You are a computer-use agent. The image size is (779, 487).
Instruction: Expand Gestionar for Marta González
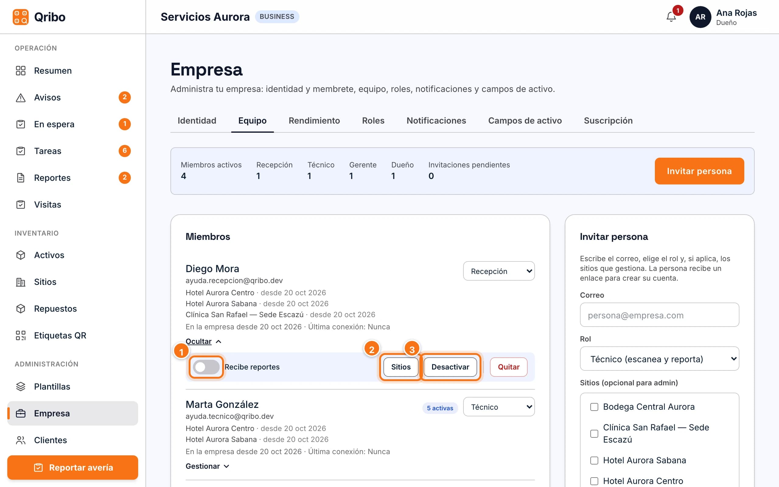[207, 466]
